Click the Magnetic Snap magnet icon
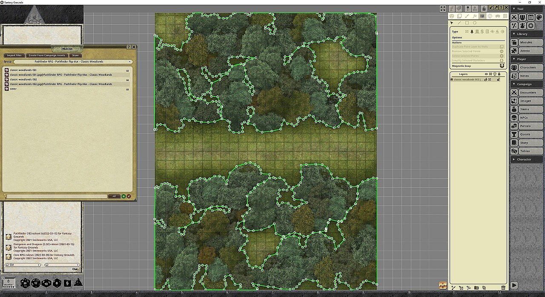The height and width of the screenshot is (297, 545). coord(502,66)
